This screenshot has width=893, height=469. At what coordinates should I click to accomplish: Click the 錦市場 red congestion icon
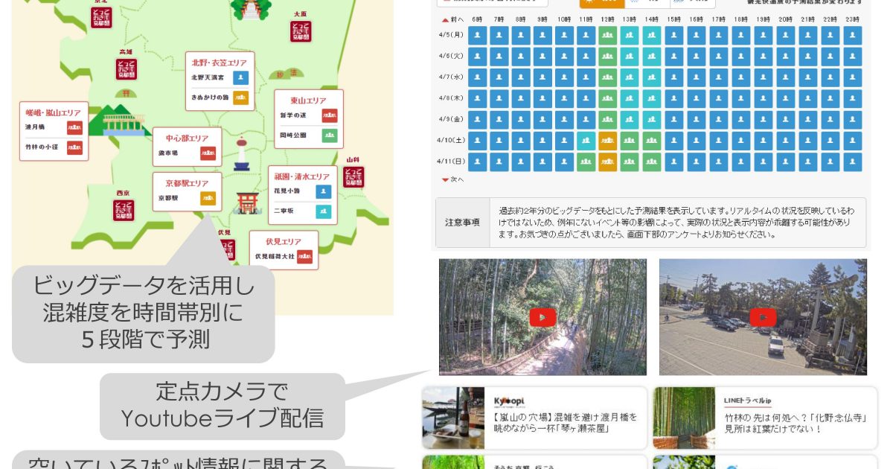pyautogui.click(x=208, y=153)
